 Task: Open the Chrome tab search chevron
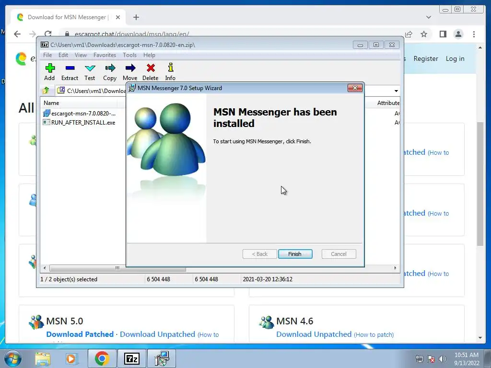[x=429, y=17]
